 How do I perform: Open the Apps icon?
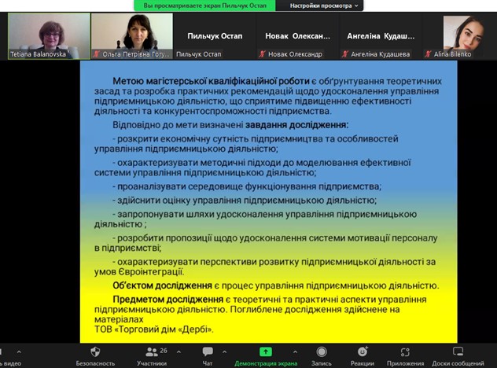[x=405, y=352]
